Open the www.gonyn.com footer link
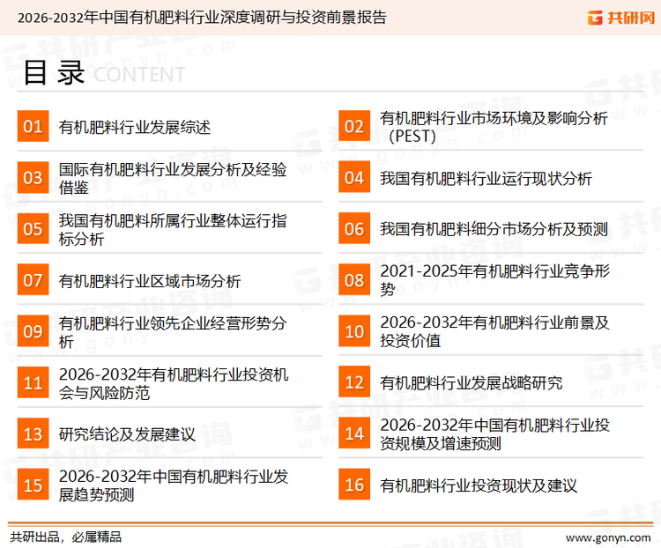This screenshot has width=661, height=548. pos(608,537)
